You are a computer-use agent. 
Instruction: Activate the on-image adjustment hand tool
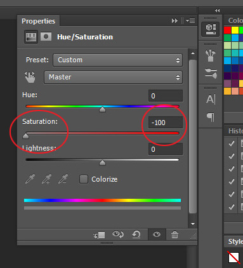point(30,77)
